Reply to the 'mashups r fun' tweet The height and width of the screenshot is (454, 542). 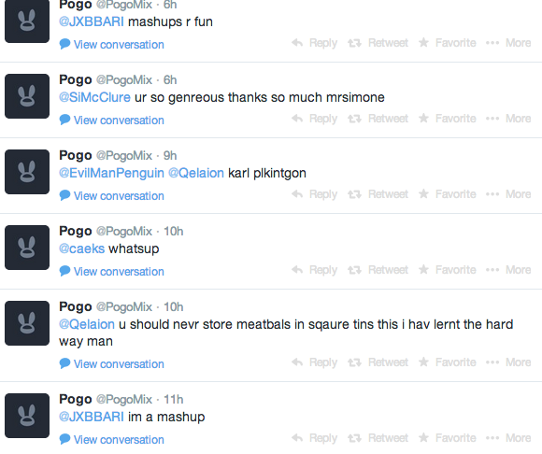click(314, 43)
